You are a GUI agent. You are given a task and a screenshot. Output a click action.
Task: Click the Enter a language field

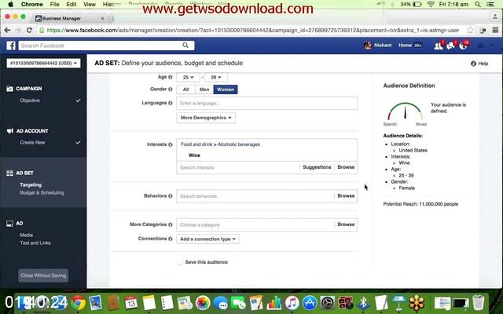(267, 103)
